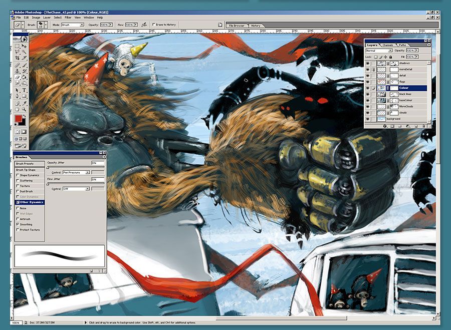Select the Blur tool

click(x=17, y=83)
